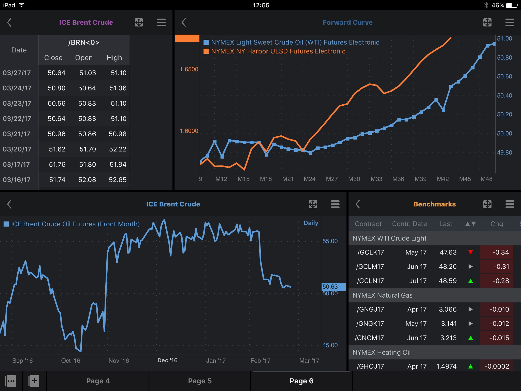This screenshot has width=521, height=391.
Task: Open /GNGJ17 contract
Action: (x=370, y=309)
